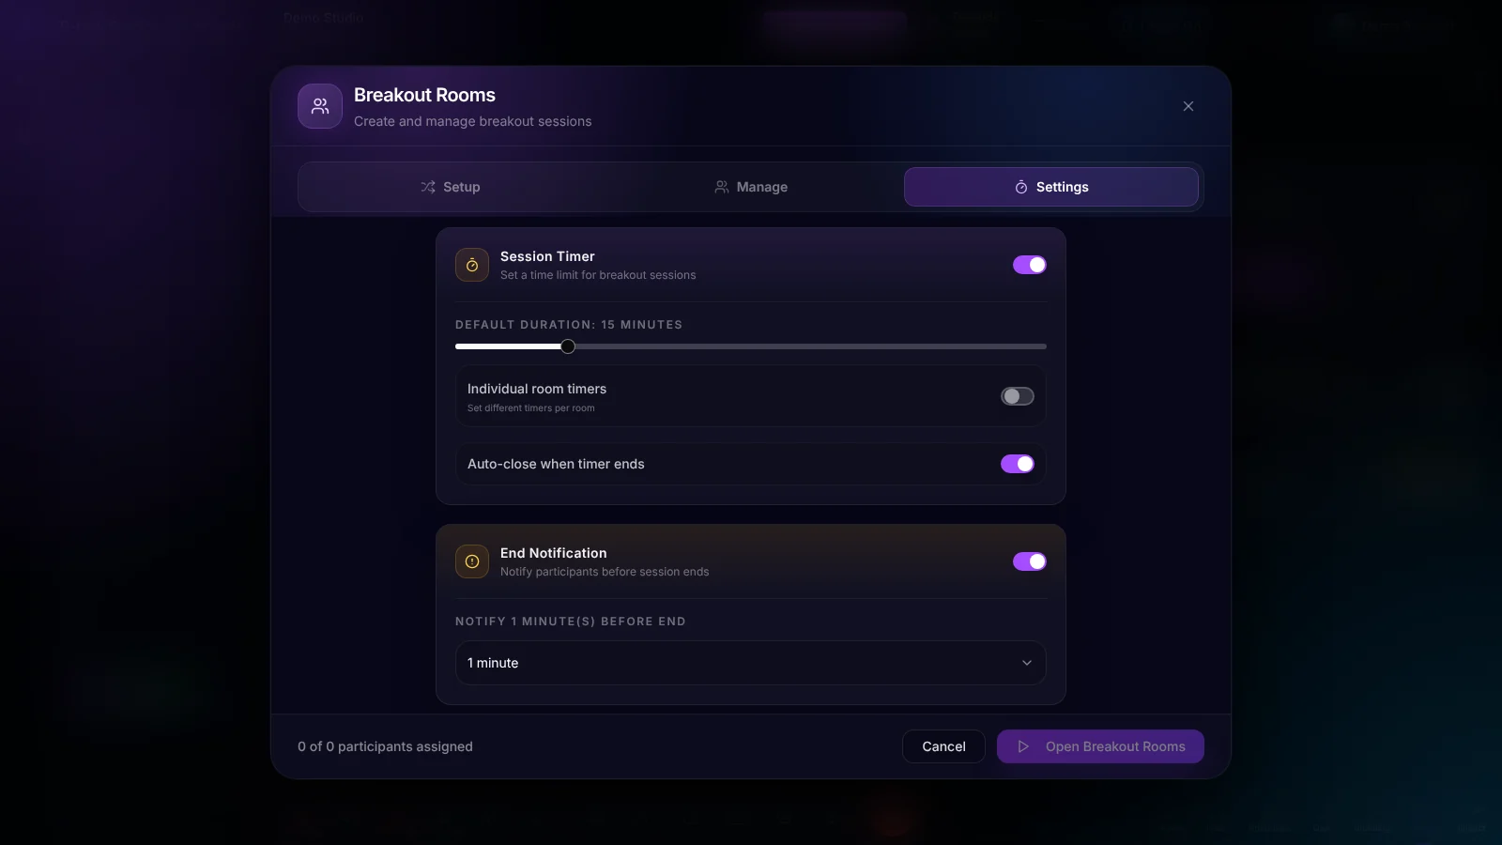The height and width of the screenshot is (845, 1502).
Task: Click "Set different timers per room" text
Action: [531, 408]
